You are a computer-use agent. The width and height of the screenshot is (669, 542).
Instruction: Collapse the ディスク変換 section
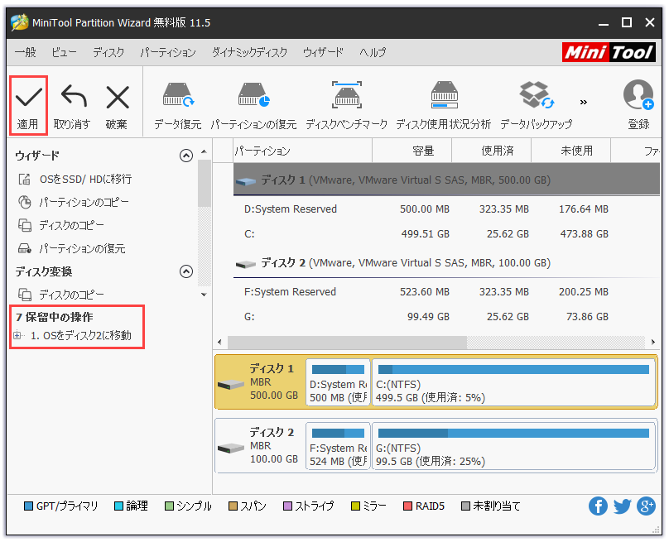pyautogui.click(x=186, y=271)
